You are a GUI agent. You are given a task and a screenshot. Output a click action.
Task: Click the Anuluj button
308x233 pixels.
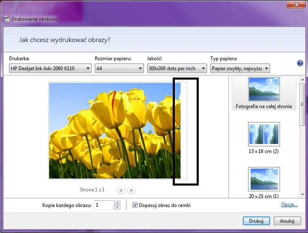point(287,221)
